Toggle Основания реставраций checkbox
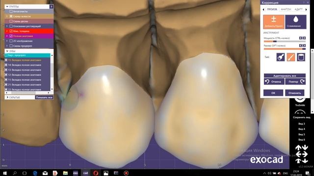Image resolution: width=314 pixels, height=176 pixels. (11, 26)
